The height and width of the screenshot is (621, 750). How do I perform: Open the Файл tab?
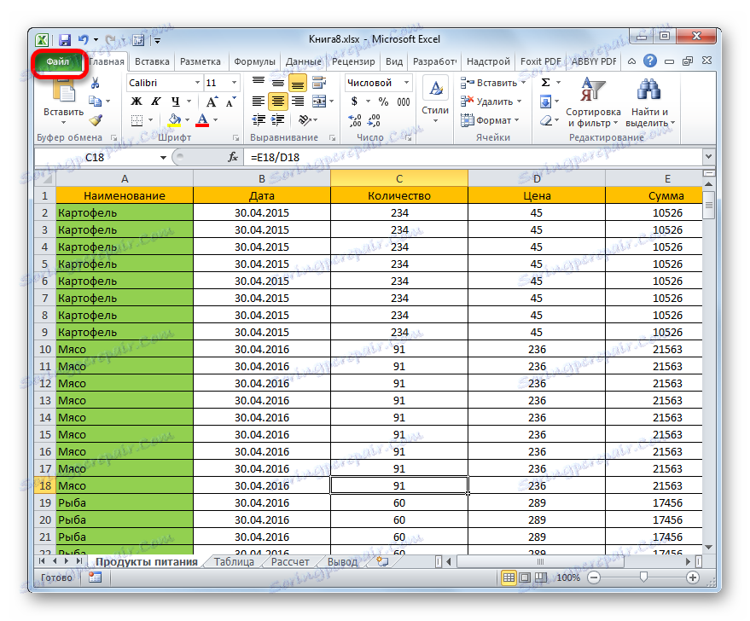tap(58, 61)
